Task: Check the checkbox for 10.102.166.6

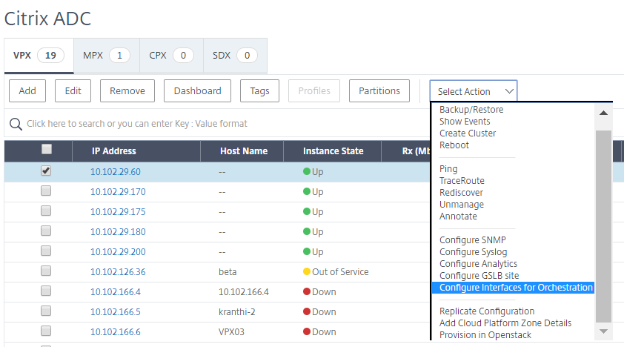Action: click(46, 331)
